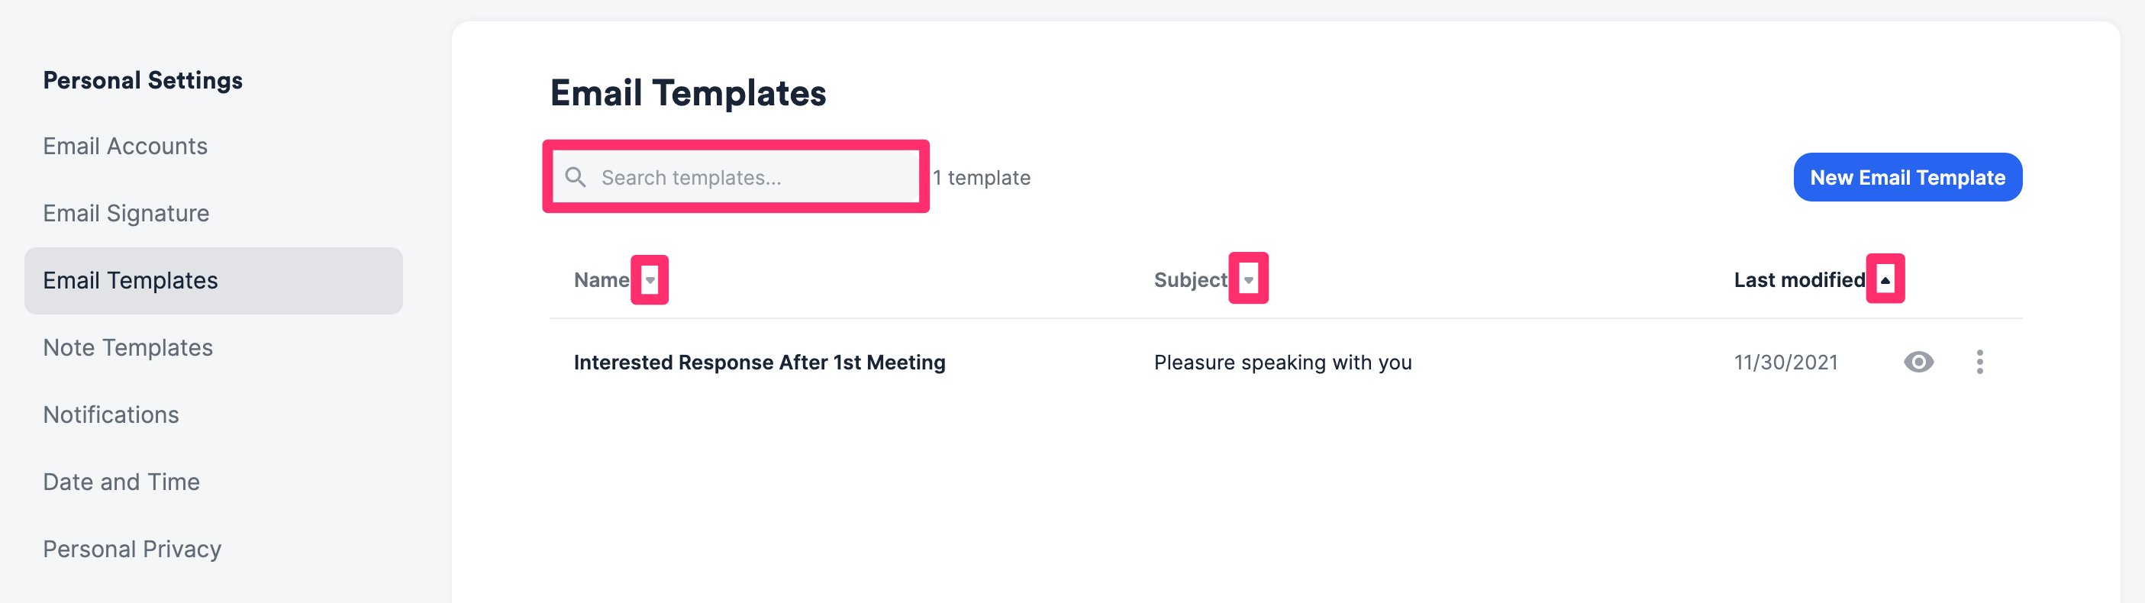Click the Name column header

click(x=602, y=280)
